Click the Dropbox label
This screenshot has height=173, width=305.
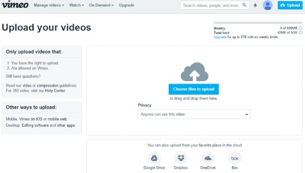[181, 168]
